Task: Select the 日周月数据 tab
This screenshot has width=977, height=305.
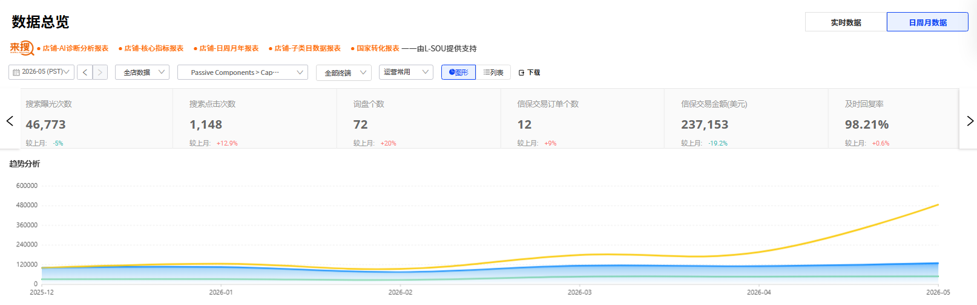Action: pos(927,22)
